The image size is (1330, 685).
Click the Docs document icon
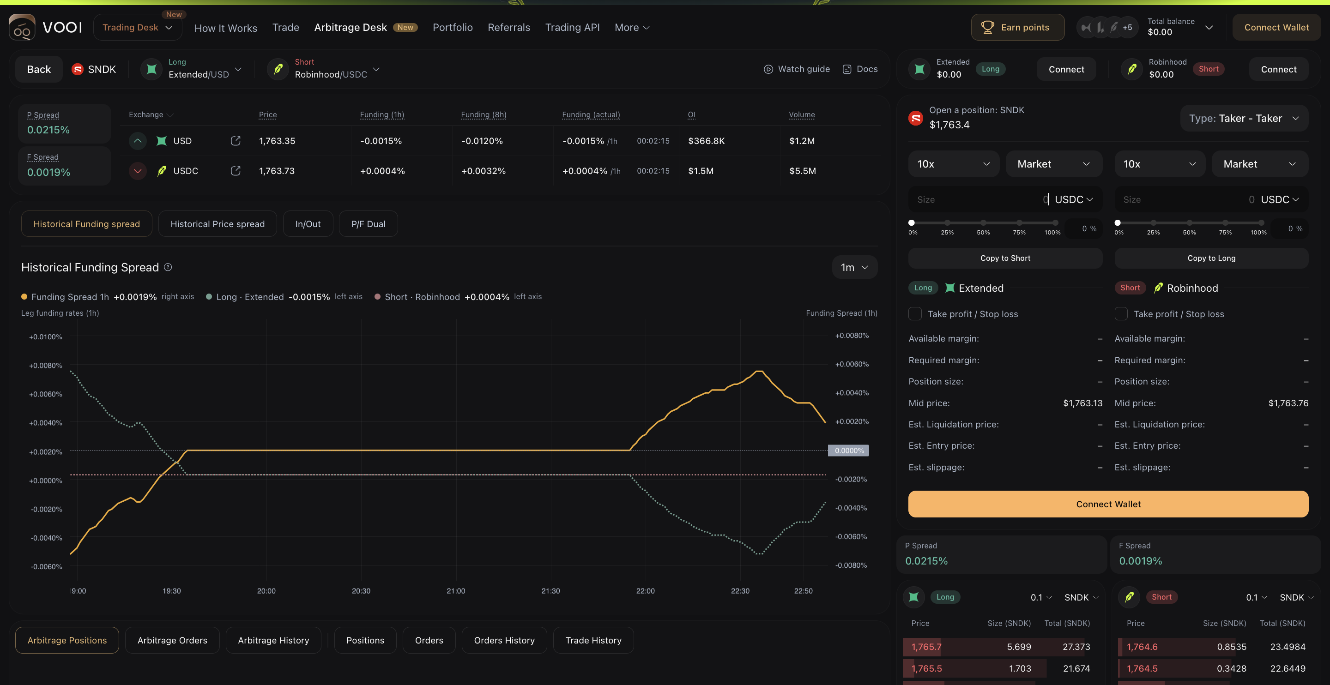[x=847, y=69]
